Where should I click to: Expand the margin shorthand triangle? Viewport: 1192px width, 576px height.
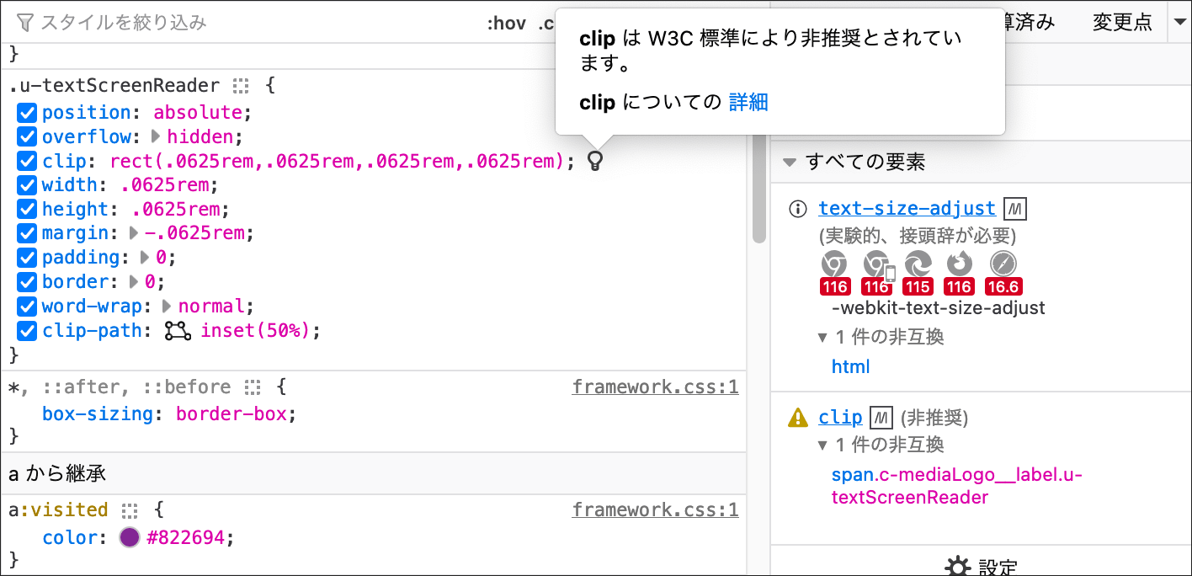point(134,233)
